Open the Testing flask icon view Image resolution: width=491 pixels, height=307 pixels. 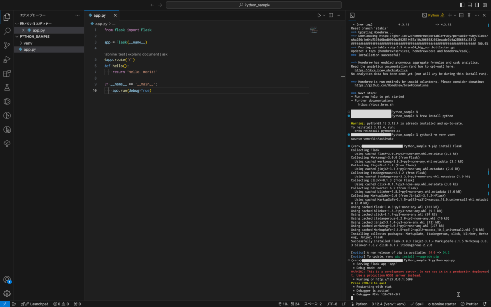pos(7,87)
